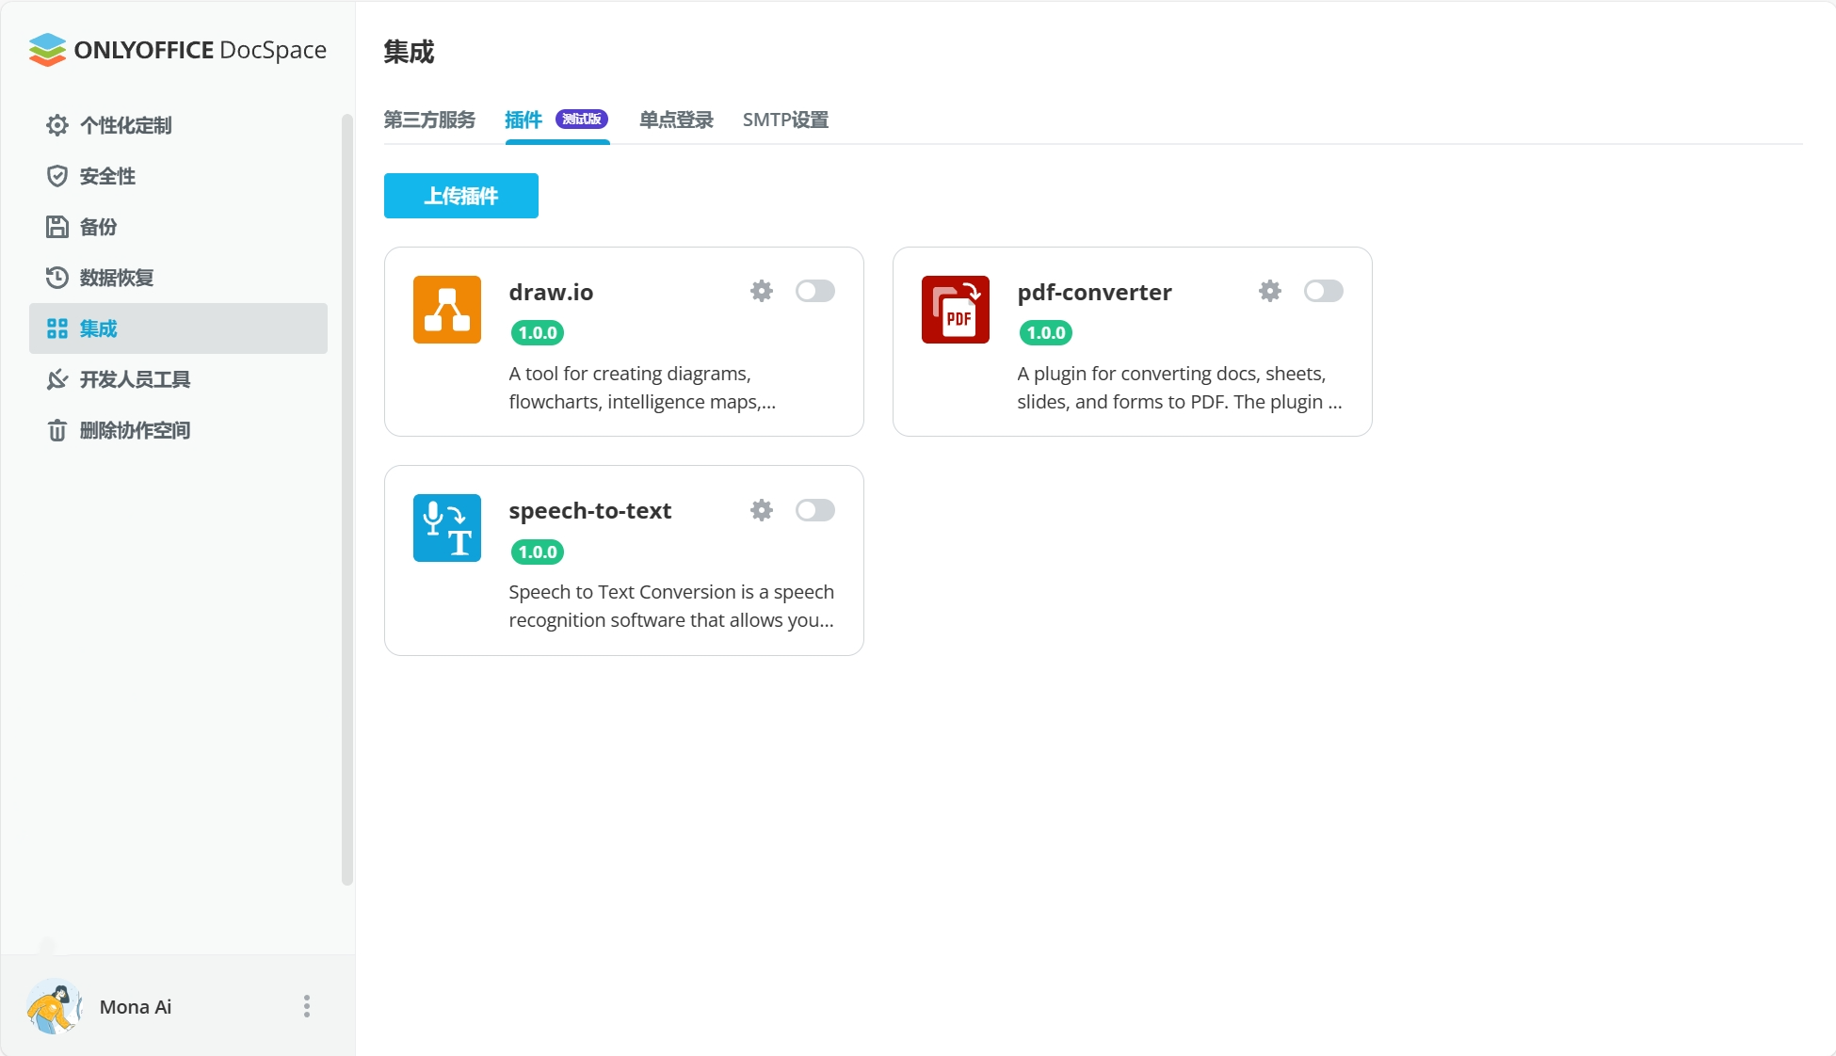Click the 1.0.0 version badge of draw.io
The width and height of the screenshot is (1836, 1056).
click(538, 332)
